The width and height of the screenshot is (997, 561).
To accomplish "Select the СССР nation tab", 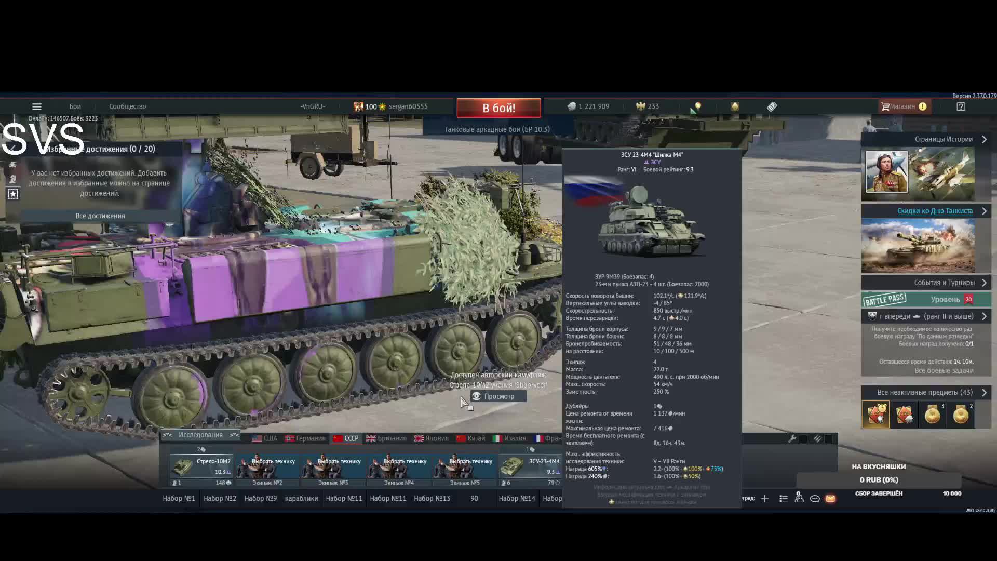I will 346,438.
